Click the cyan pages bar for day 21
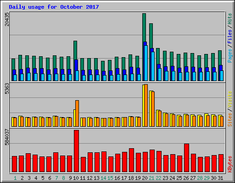The width and height of the screenshot is (235, 183). pos(153,66)
